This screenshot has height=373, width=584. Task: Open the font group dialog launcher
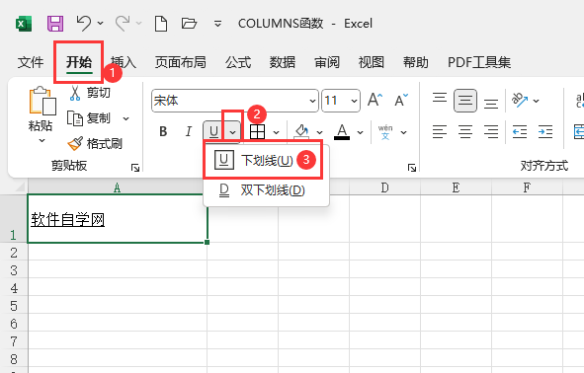tap(412, 168)
